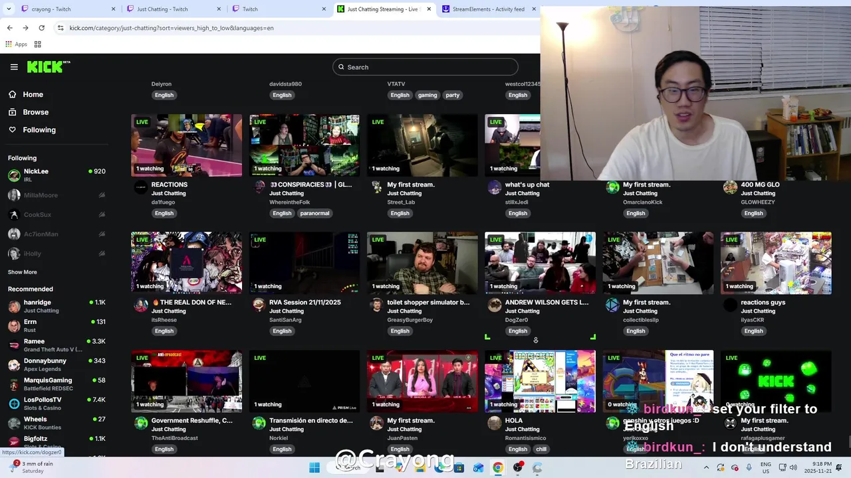
Task: Open reactions guys stream thumbnail
Action: pos(776,263)
